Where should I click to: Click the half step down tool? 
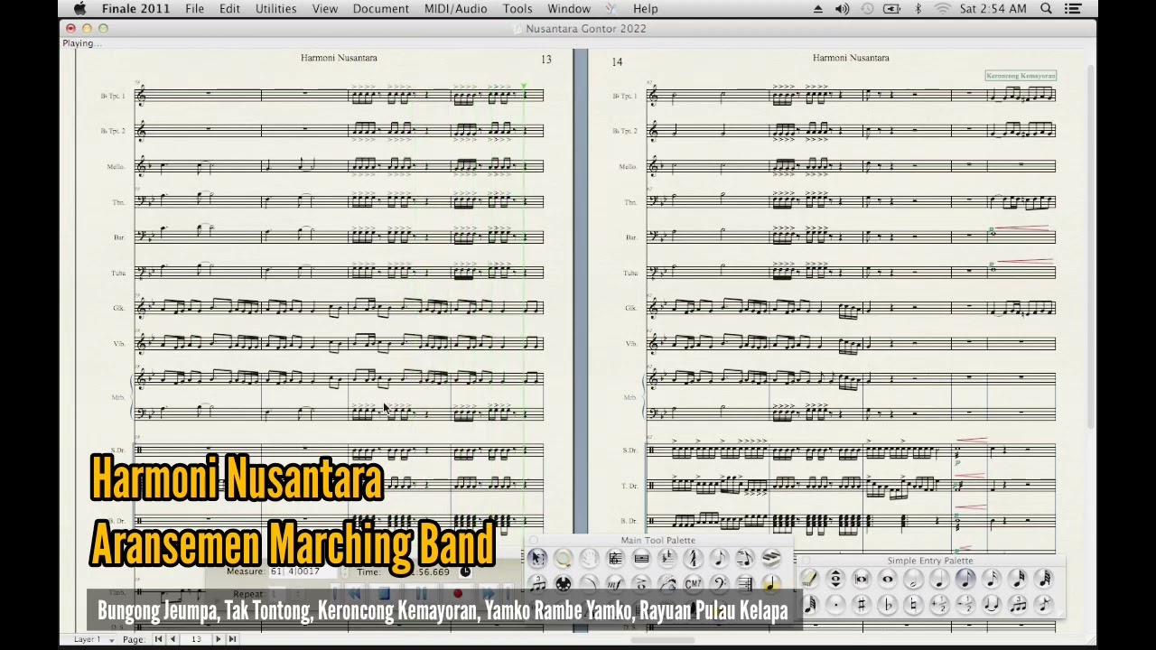[x=965, y=605]
